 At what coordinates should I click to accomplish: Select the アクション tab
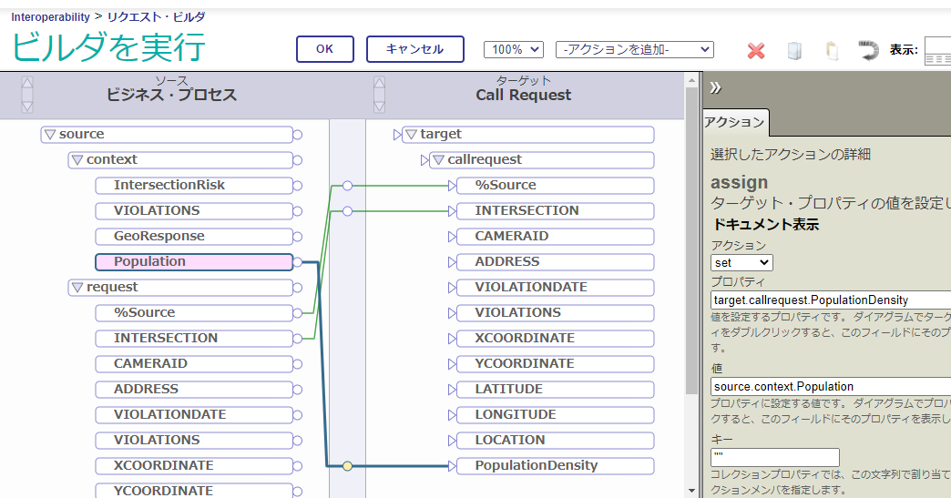point(734,122)
